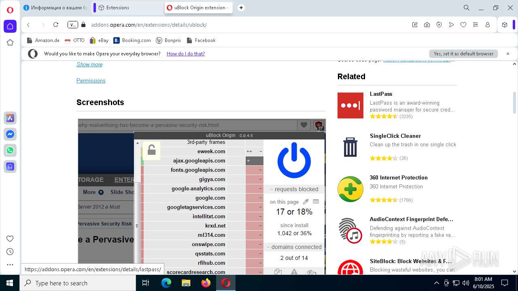518x291 pixels.
Task: Open WhatsApp in sidebar
Action: pos(10,150)
